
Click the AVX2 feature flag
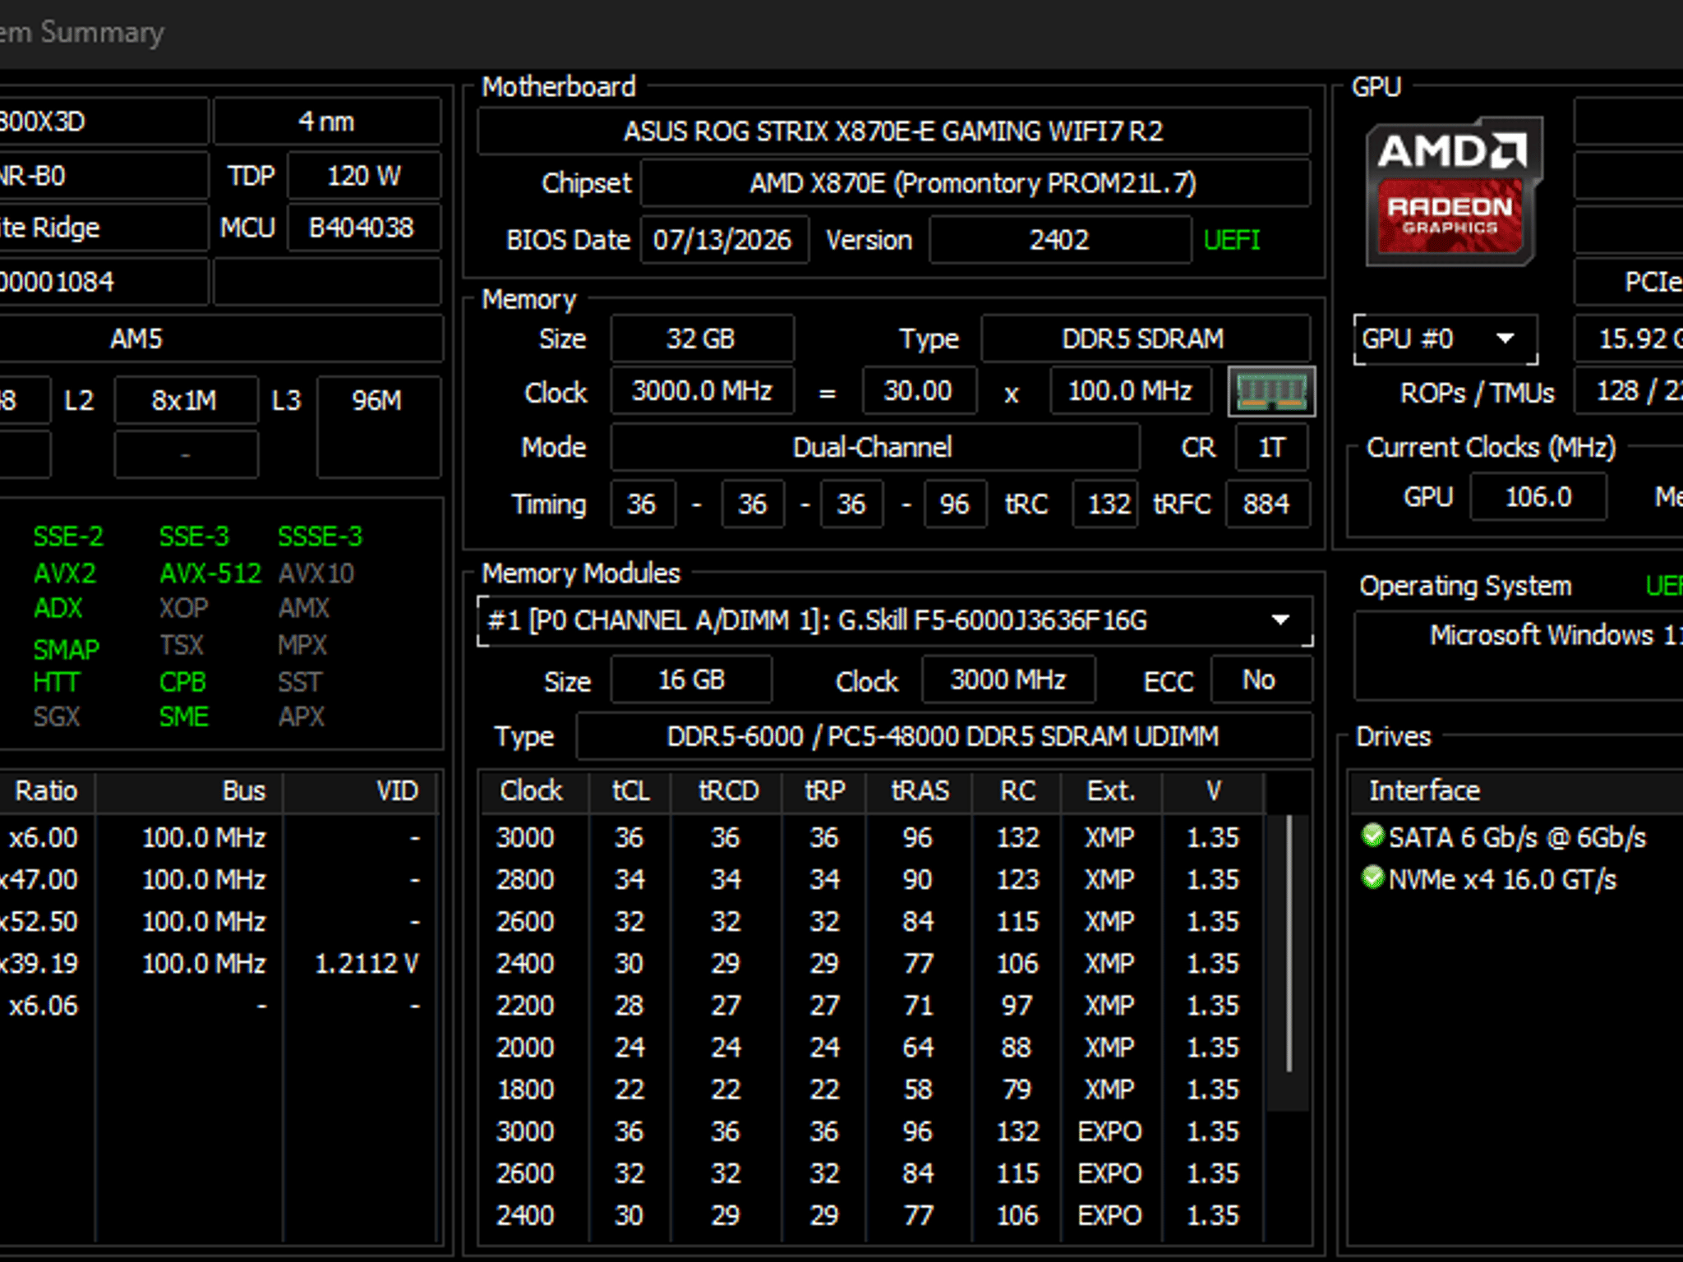64,573
